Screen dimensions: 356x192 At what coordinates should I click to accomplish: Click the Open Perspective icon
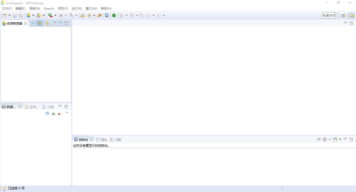coord(343,15)
